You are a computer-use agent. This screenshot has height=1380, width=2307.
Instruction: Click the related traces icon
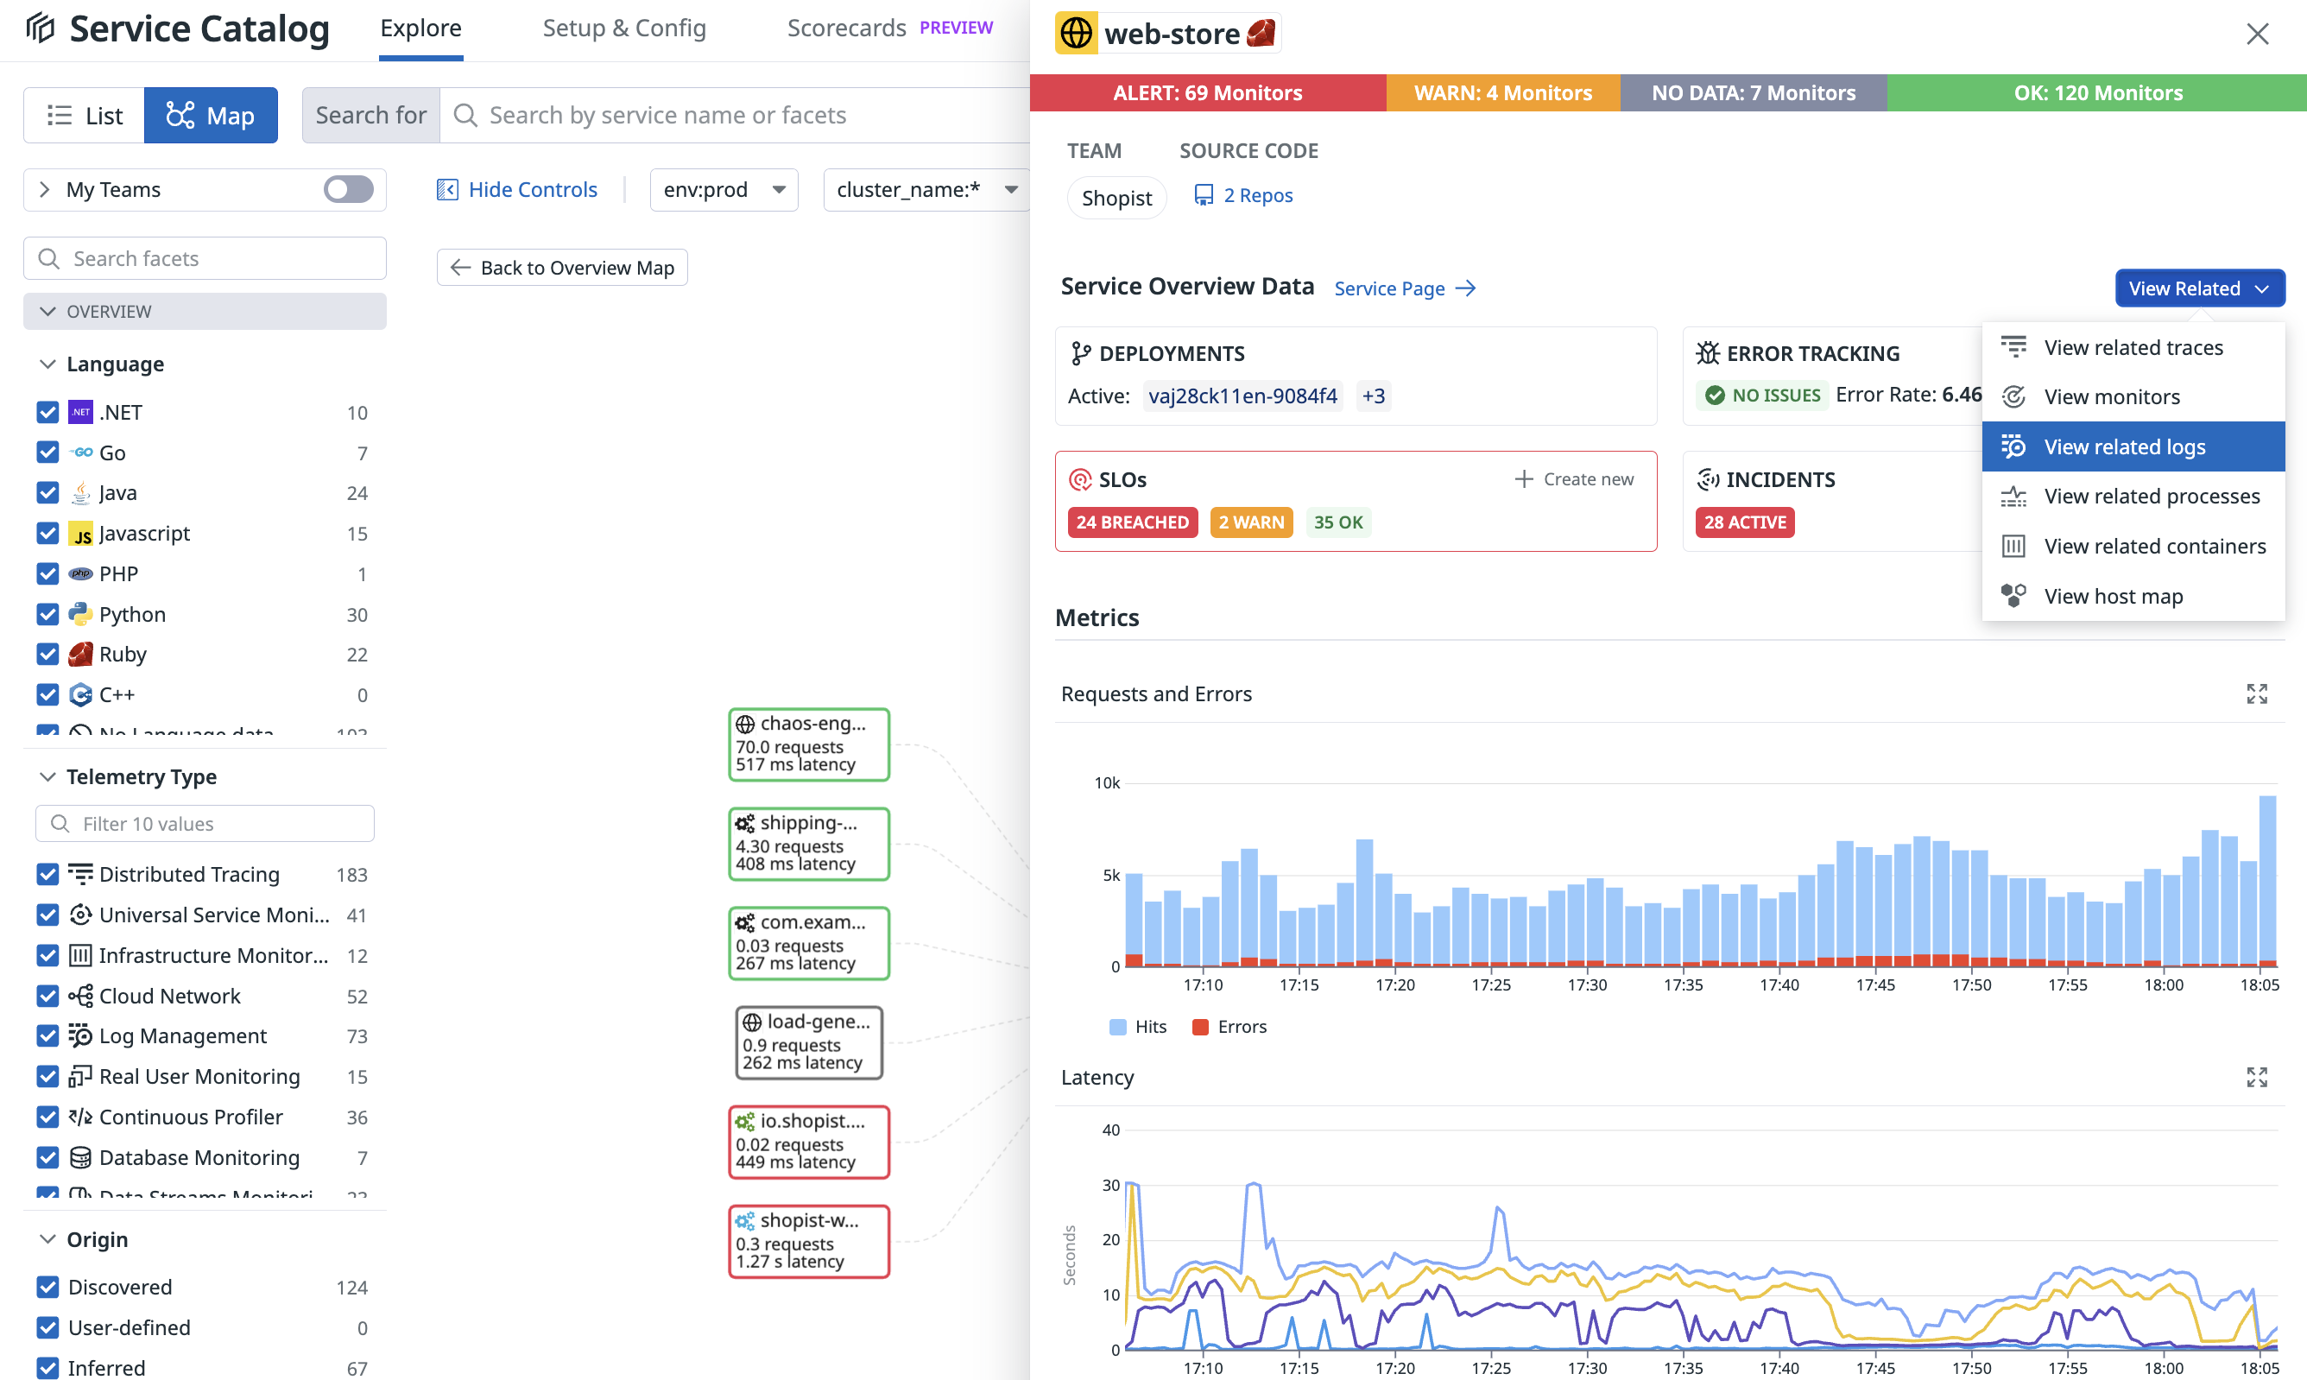coord(2013,347)
